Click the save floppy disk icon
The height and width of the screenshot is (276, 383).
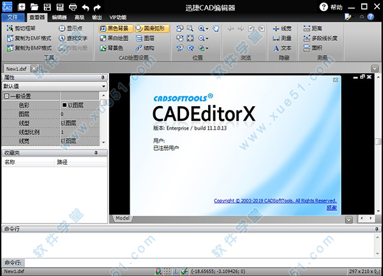(x=47, y=7)
